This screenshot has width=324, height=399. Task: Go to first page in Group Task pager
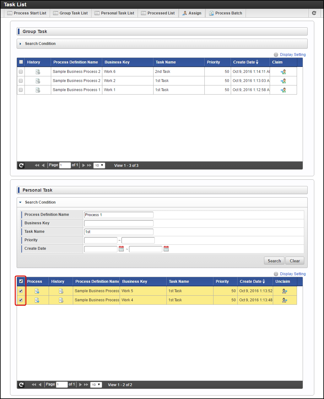click(x=37, y=165)
